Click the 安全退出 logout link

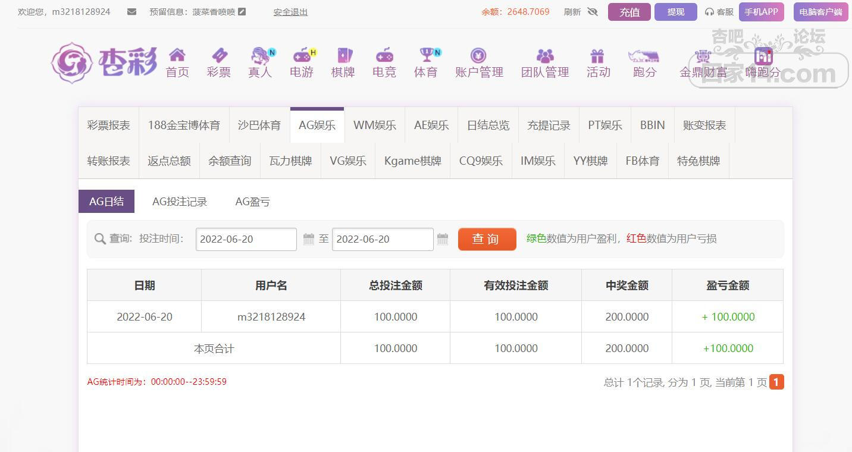click(290, 12)
